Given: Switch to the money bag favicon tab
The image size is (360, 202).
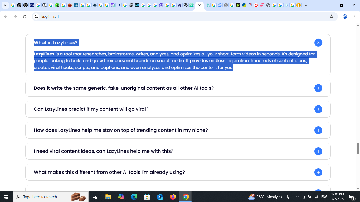Looking at the screenshot, I should pos(208,5).
